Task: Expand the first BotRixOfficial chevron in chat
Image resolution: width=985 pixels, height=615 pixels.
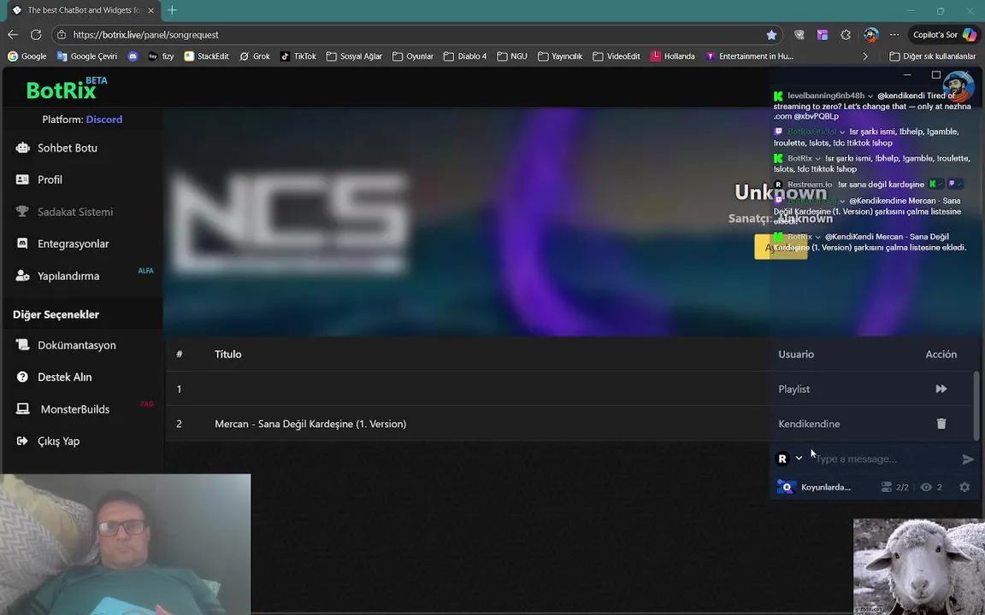Action: pyautogui.click(x=842, y=132)
